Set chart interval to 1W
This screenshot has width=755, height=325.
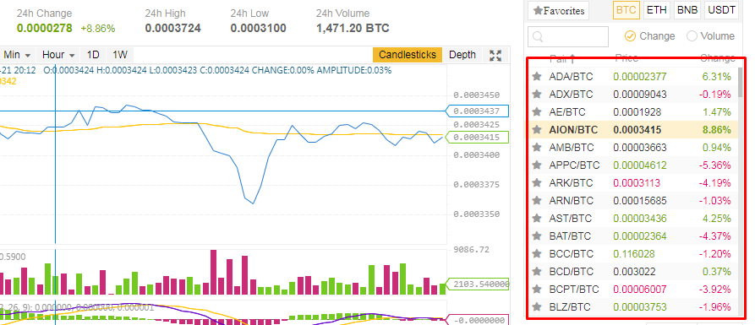tap(120, 55)
